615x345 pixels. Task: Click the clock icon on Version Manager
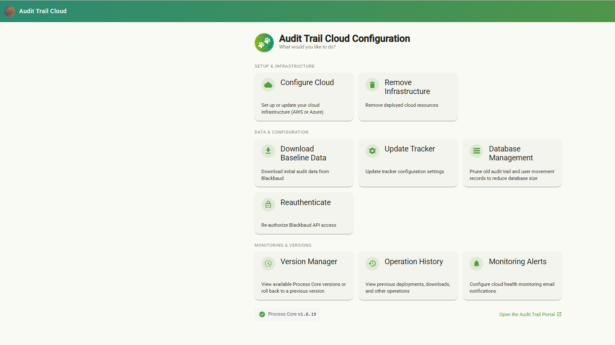click(x=268, y=263)
